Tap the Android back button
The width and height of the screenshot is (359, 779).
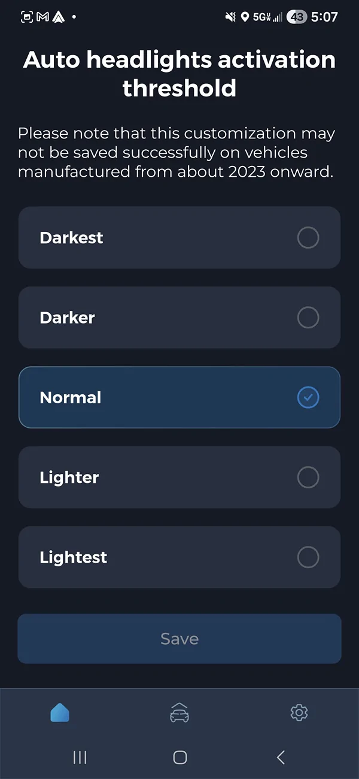pos(280,757)
